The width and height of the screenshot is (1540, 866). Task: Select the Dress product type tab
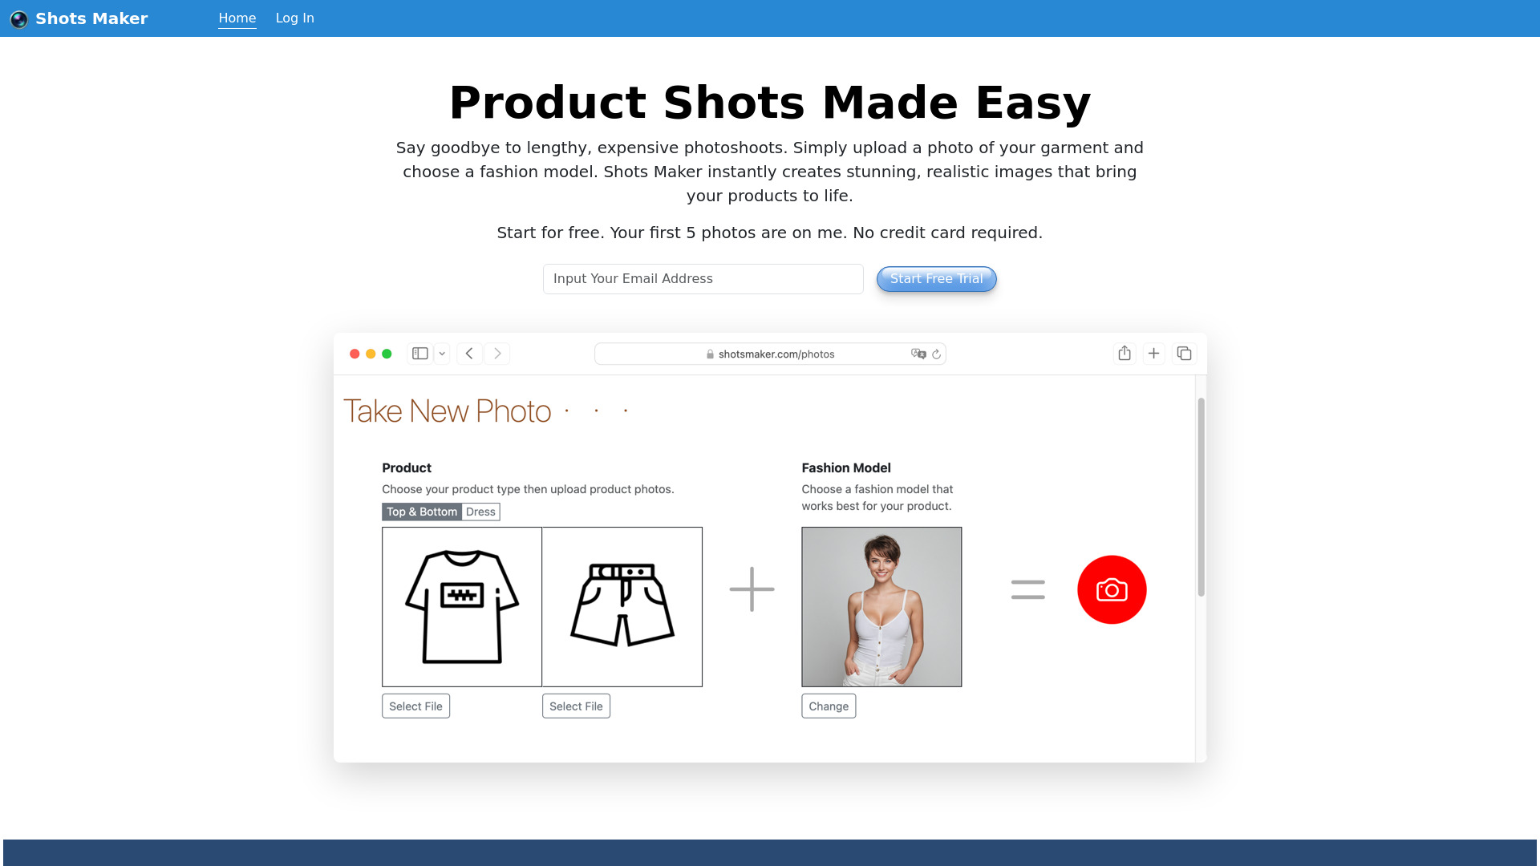[x=479, y=512]
